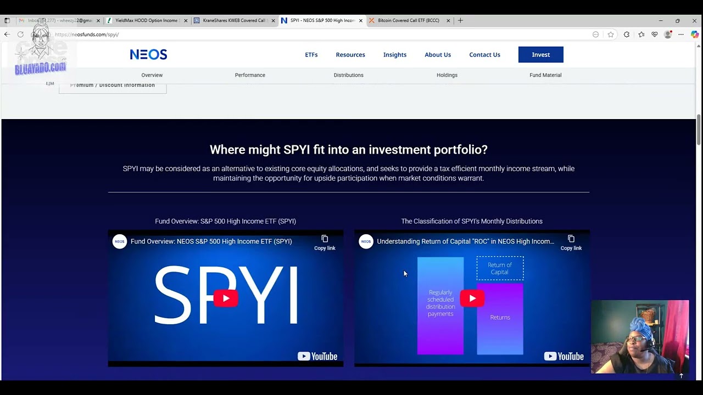Open the ETFs menu
This screenshot has height=395, width=703.
pos(311,55)
